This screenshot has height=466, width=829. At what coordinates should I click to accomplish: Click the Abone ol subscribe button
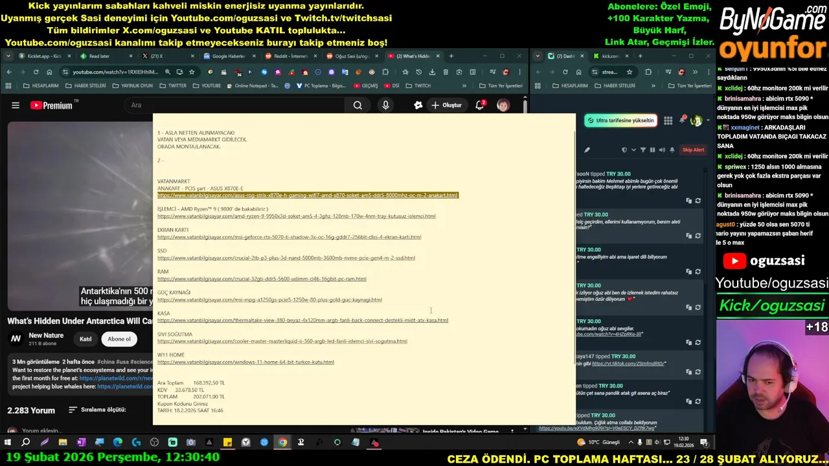pos(119,339)
